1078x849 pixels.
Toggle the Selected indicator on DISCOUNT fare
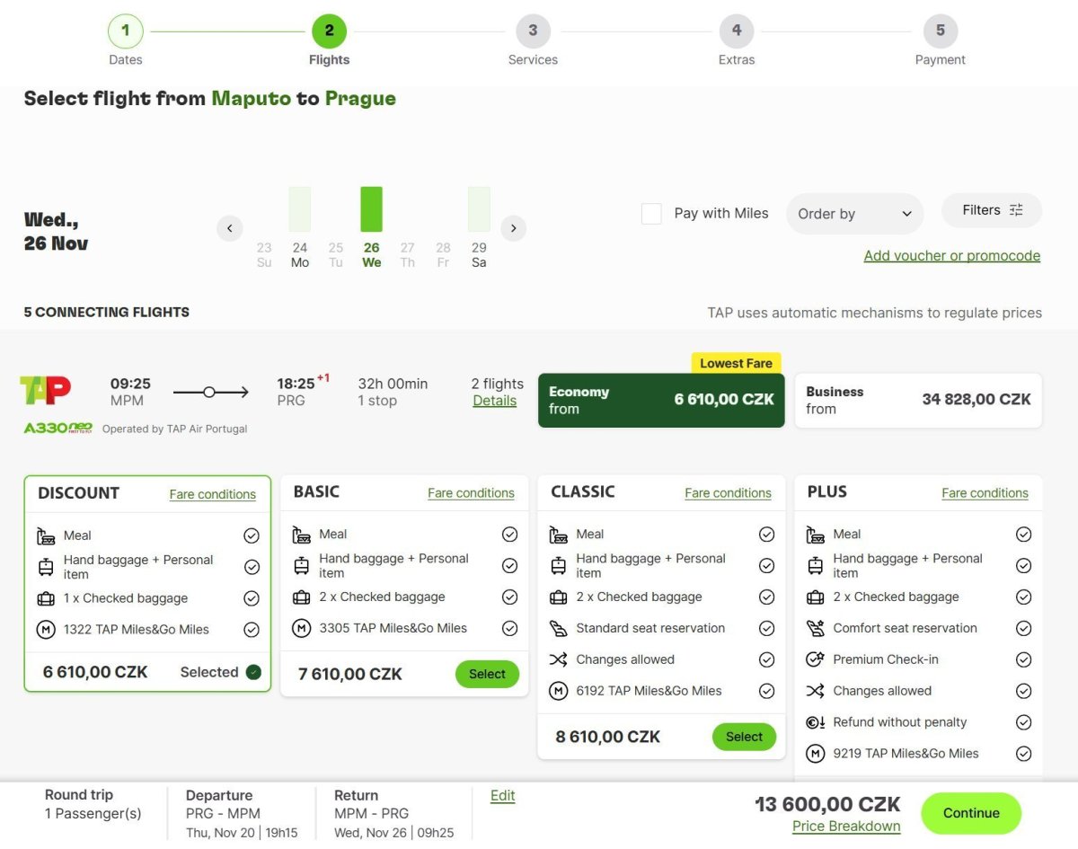pos(253,672)
